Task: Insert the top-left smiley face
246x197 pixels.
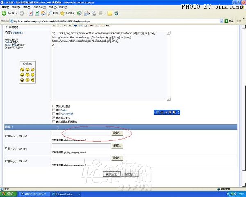Action: [22, 69]
